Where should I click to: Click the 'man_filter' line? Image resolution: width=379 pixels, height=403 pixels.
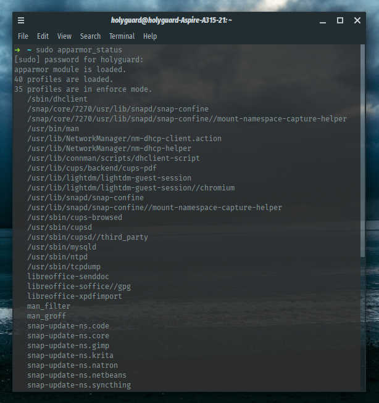(x=49, y=306)
